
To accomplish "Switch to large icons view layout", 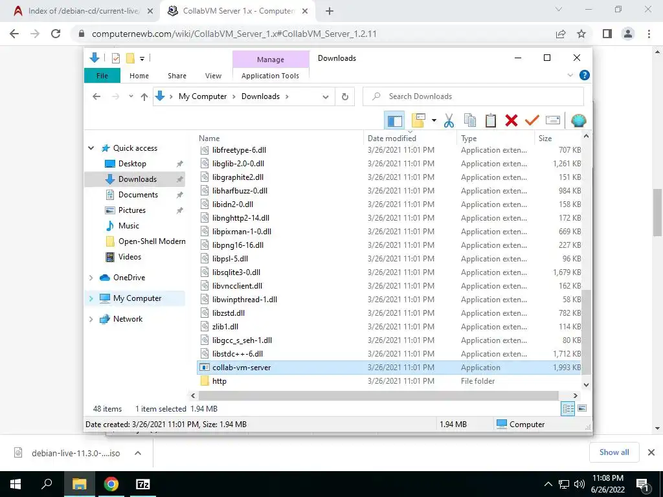I will pyautogui.click(x=582, y=408).
